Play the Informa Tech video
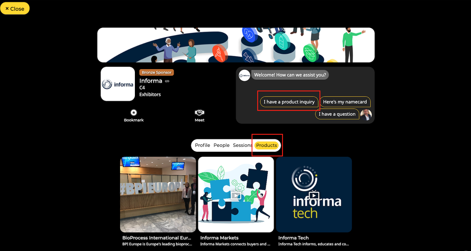This screenshot has width=471, height=251. coord(314,195)
